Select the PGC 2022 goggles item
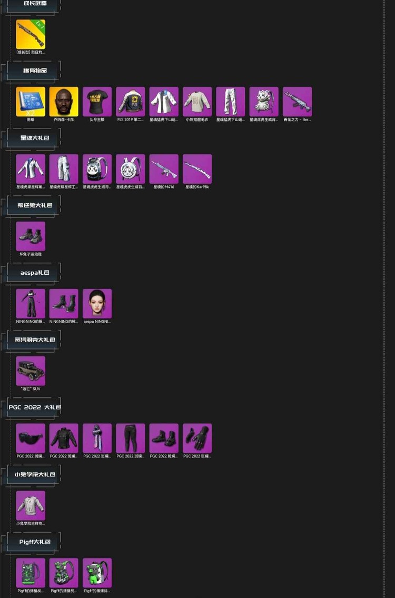 [31, 438]
